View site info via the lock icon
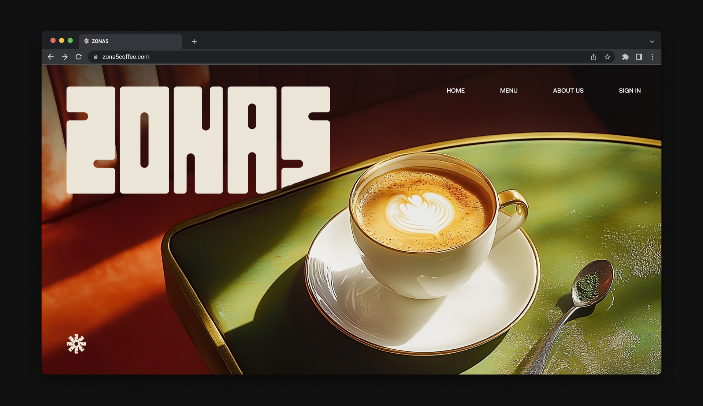 point(96,57)
